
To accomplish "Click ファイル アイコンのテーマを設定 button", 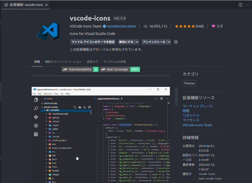I will point(93,42).
